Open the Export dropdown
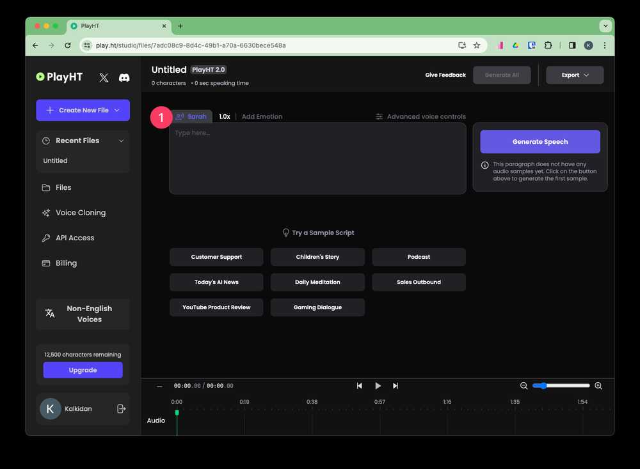Viewport: 640px width, 469px height. (575, 75)
